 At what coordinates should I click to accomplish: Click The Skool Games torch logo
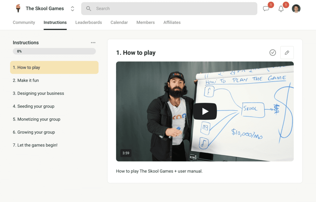[x=18, y=8]
